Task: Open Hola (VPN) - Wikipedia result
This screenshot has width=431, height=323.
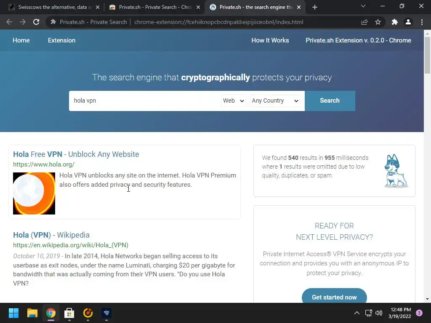Action: pos(51,235)
